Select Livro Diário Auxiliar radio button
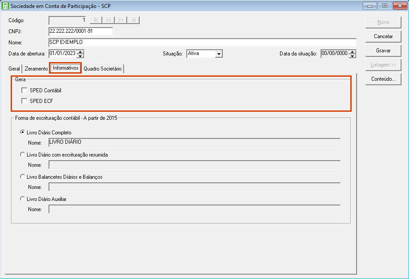Image resolution: width=409 pixels, height=279 pixels. coord(23,199)
